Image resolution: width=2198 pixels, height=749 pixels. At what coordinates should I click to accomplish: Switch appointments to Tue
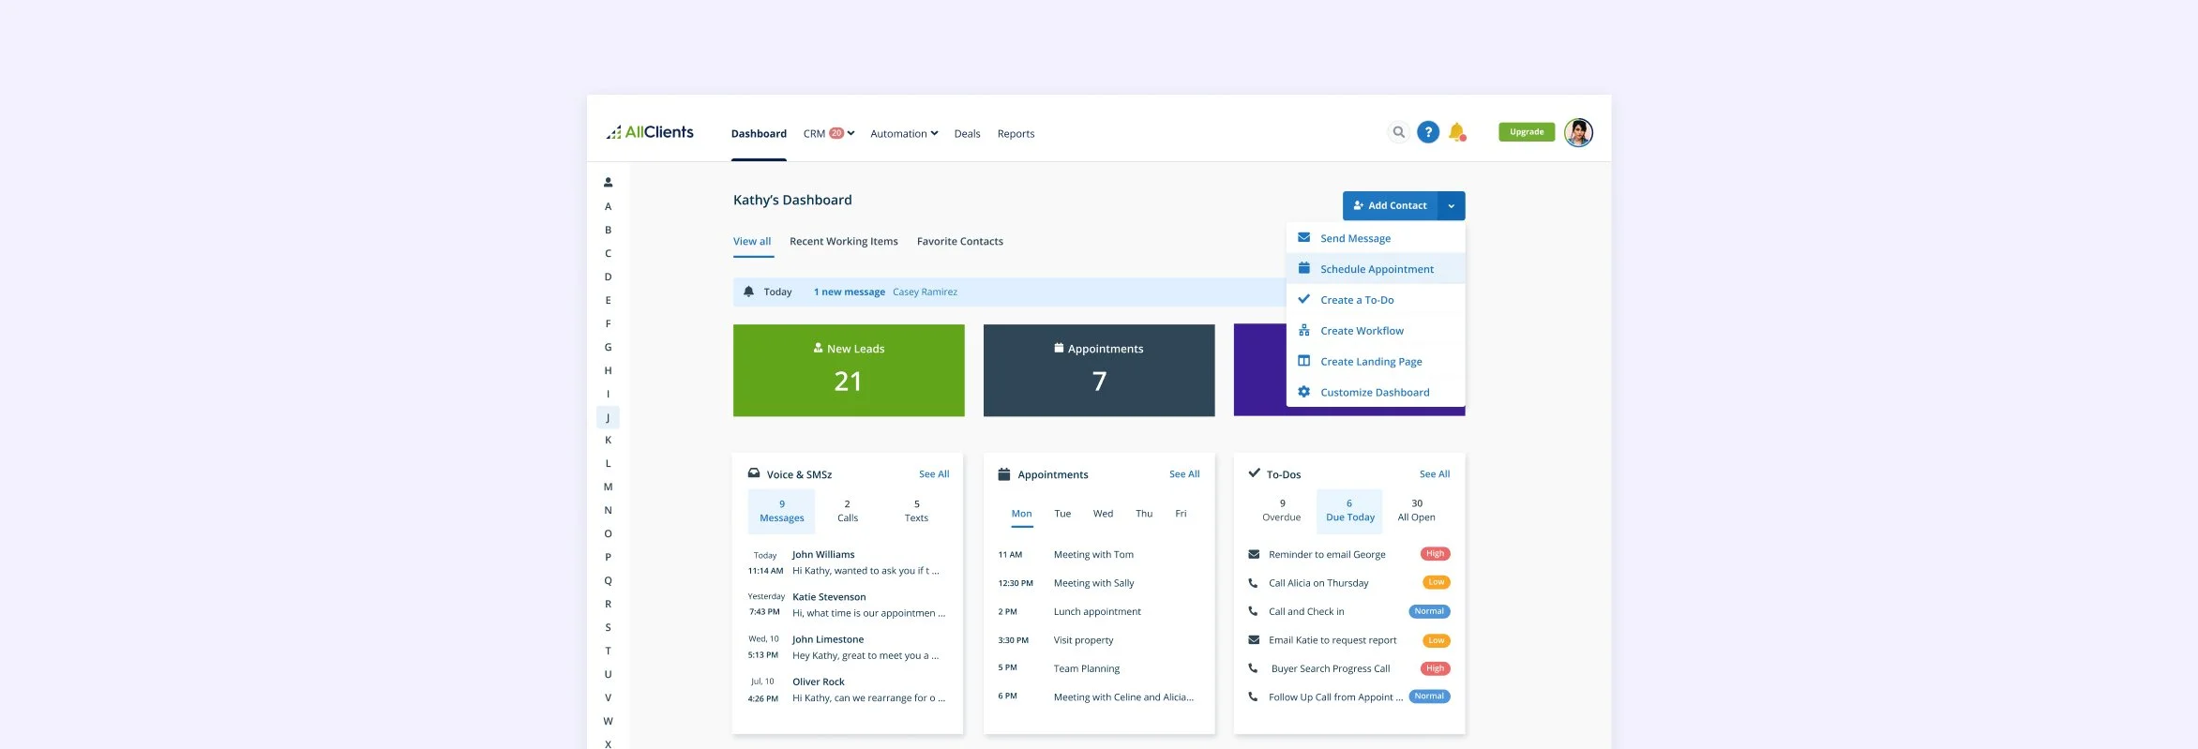1062,514
